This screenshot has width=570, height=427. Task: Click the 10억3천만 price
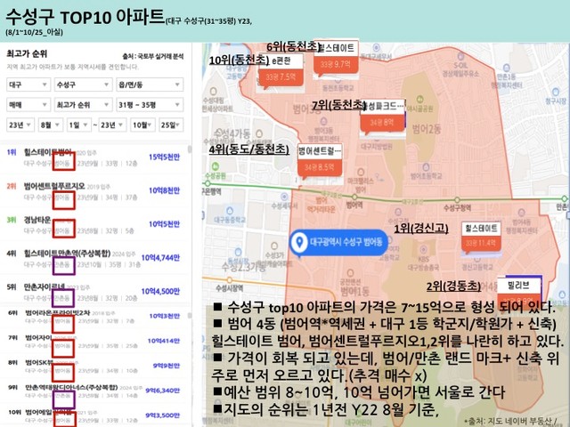tap(164, 316)
